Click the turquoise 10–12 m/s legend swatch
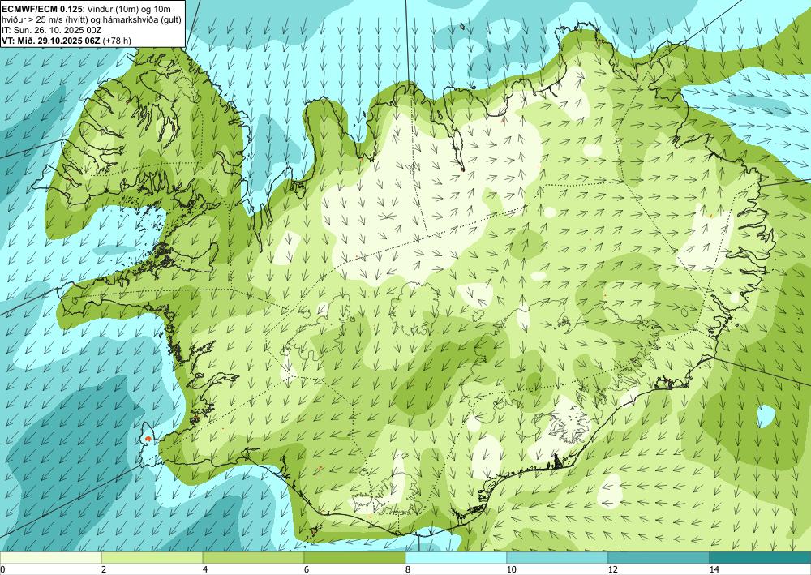Viewport: 811px width, 575px height. 558,558
